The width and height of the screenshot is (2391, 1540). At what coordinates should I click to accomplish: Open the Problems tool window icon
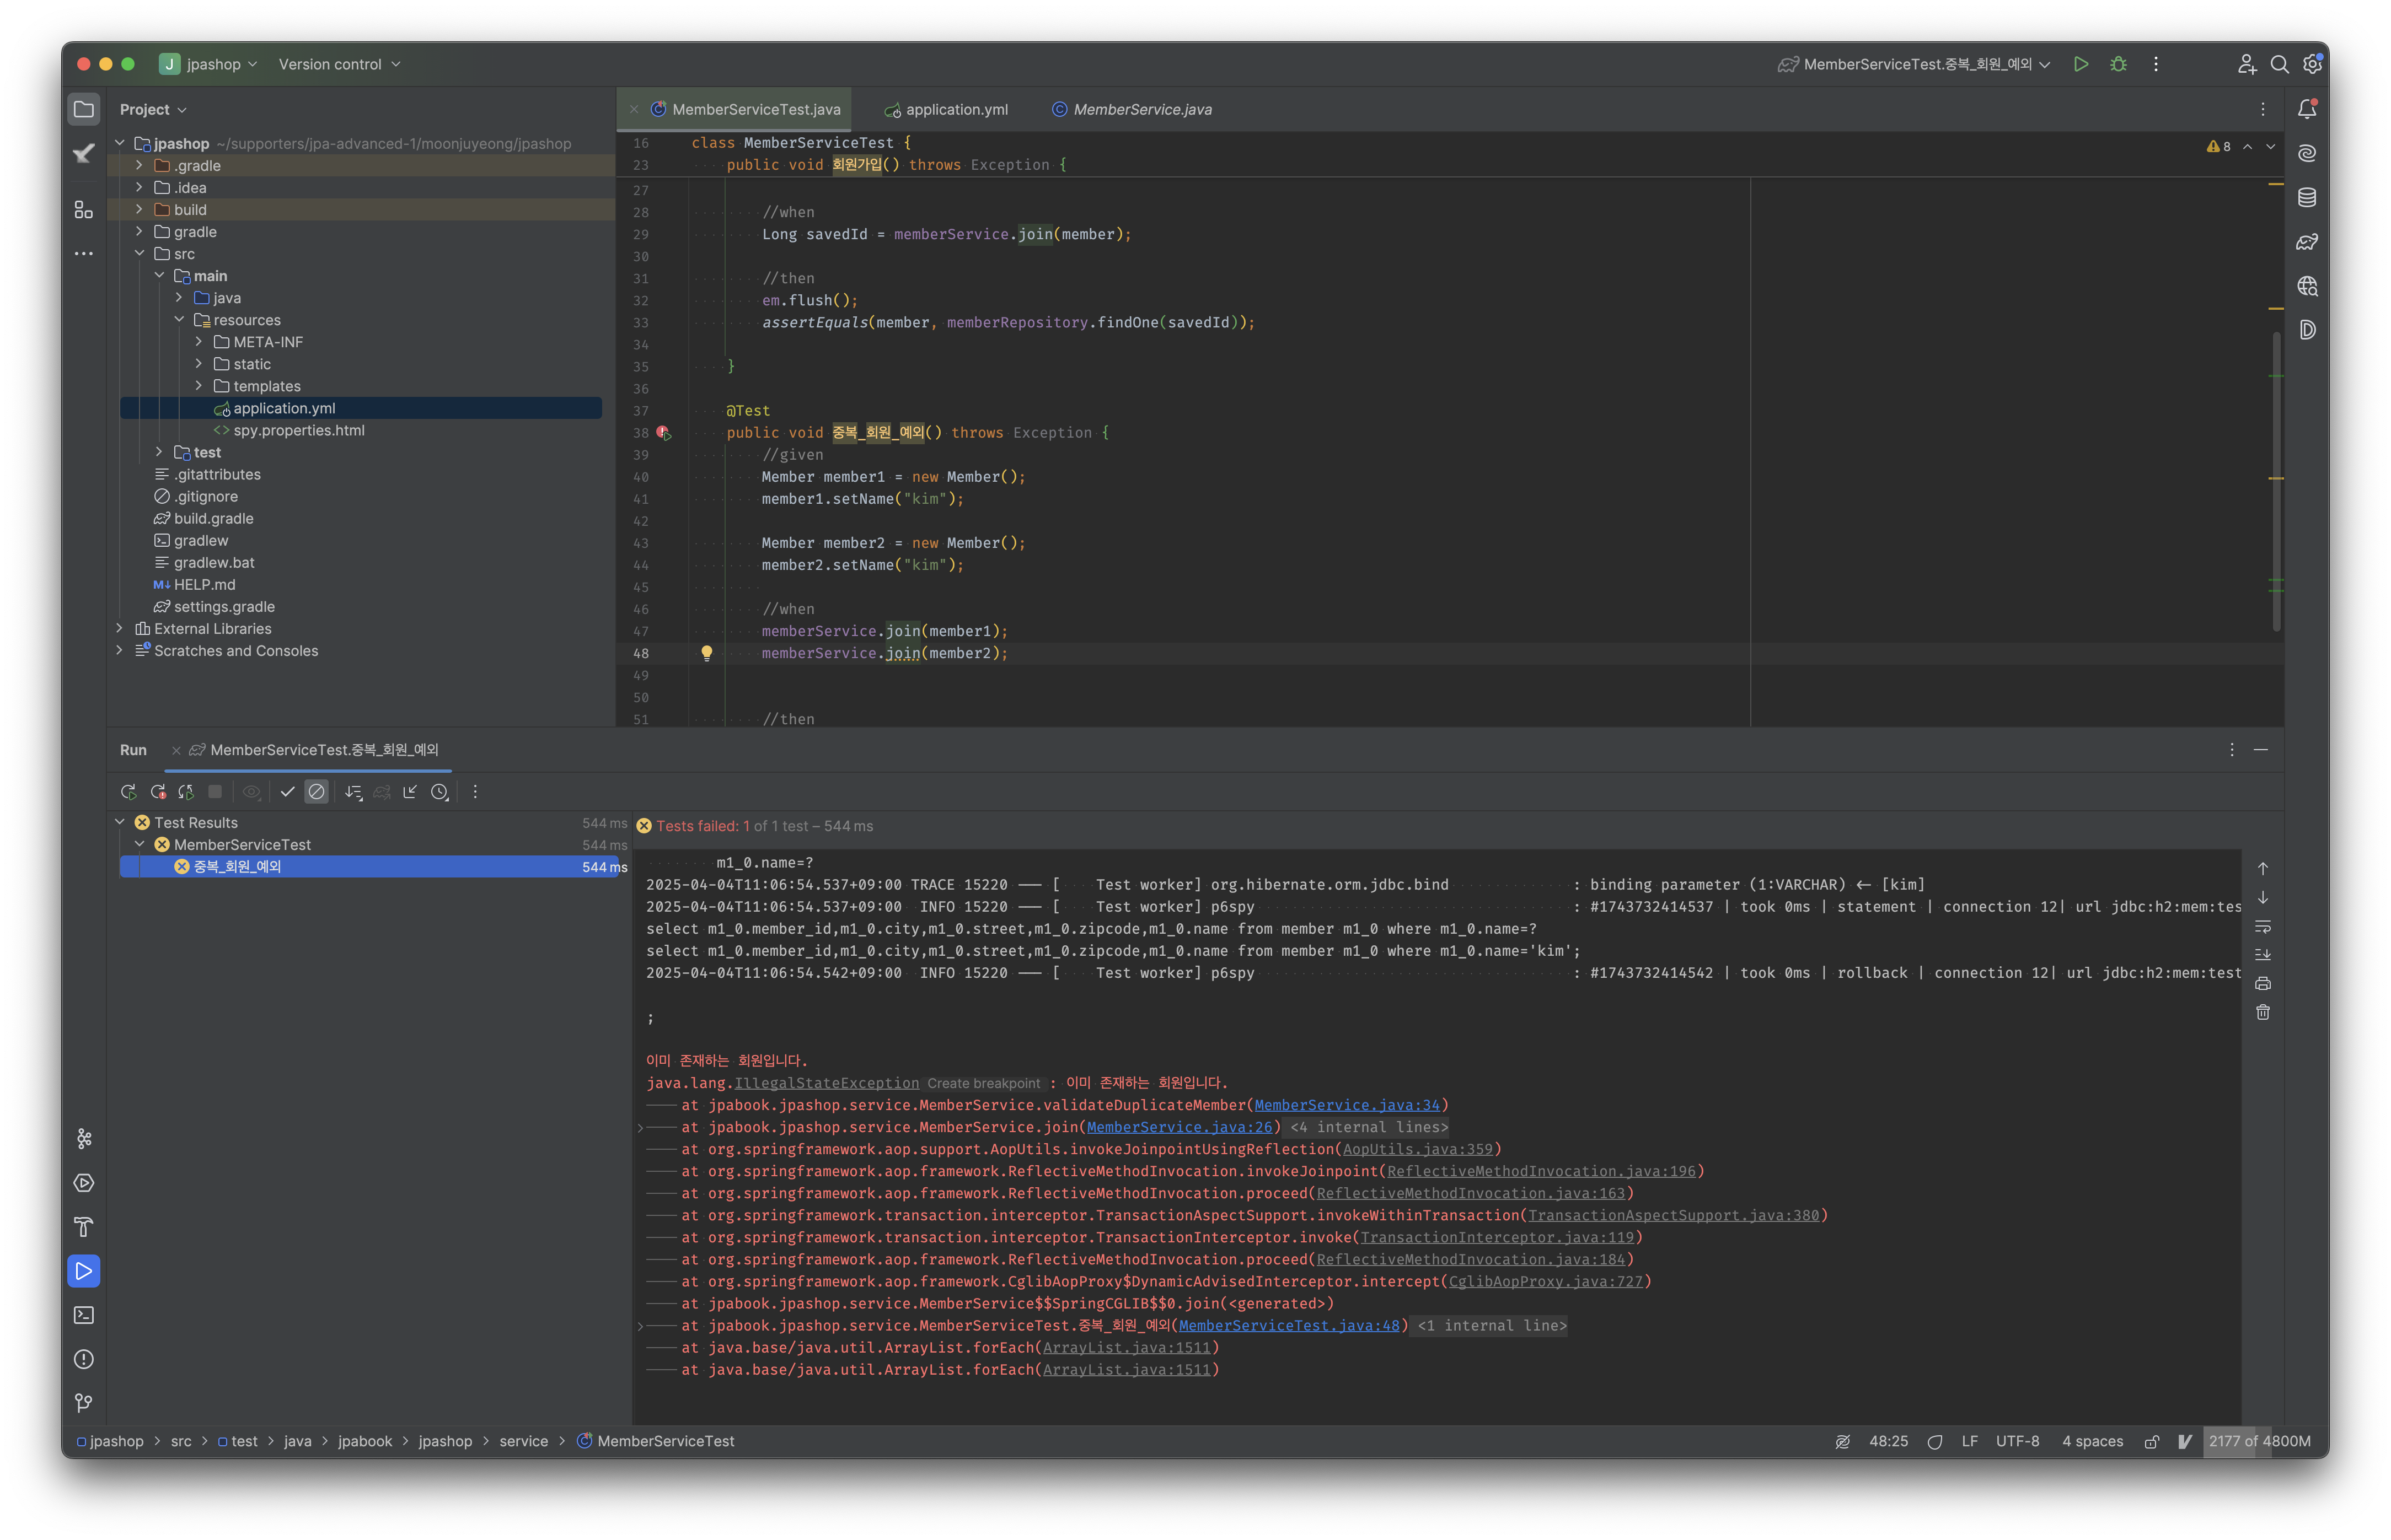pos(84,1359)
